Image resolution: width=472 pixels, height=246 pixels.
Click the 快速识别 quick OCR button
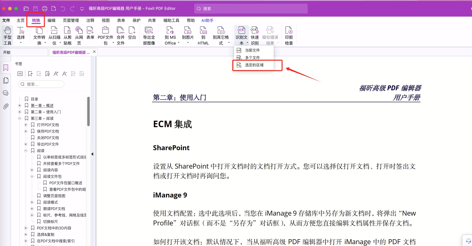coord(255,36)
